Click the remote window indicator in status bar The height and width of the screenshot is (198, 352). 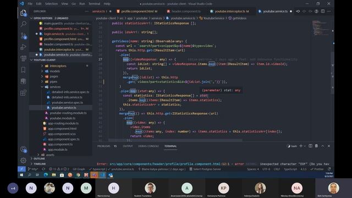21,169
